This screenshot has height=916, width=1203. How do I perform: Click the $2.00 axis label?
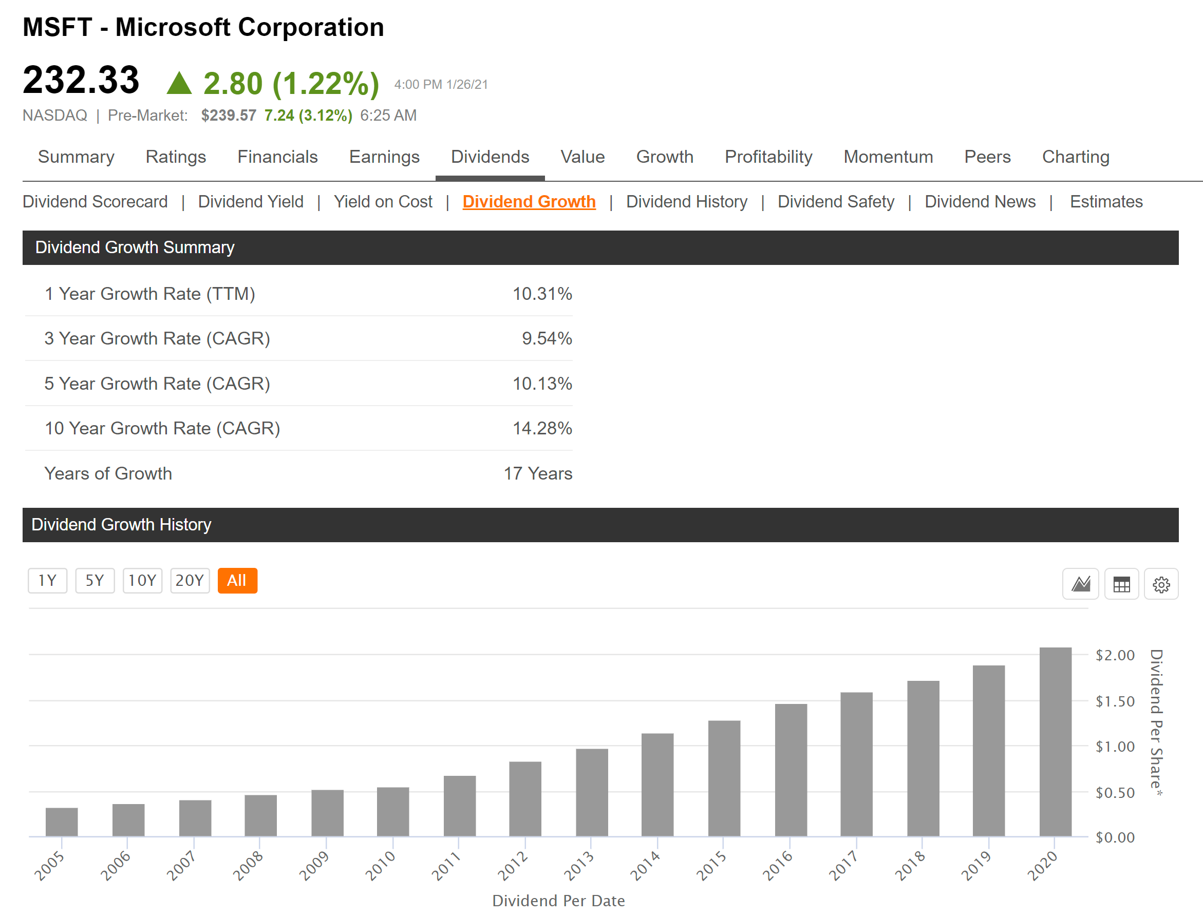1115,655
